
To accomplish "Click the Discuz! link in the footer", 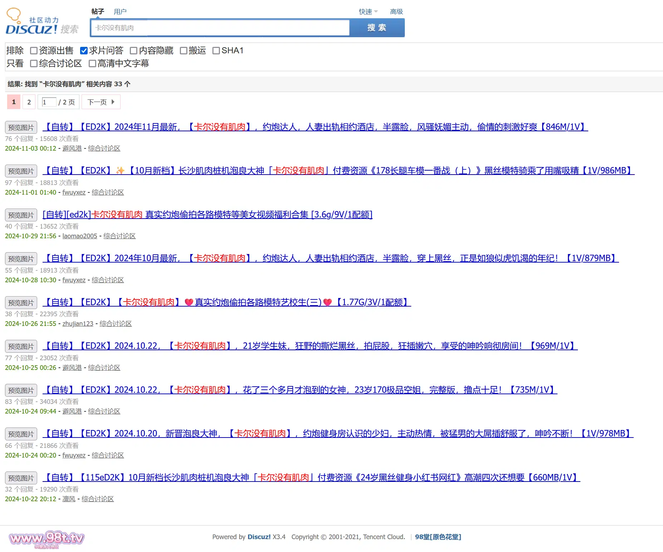I will tap(259, 537).
